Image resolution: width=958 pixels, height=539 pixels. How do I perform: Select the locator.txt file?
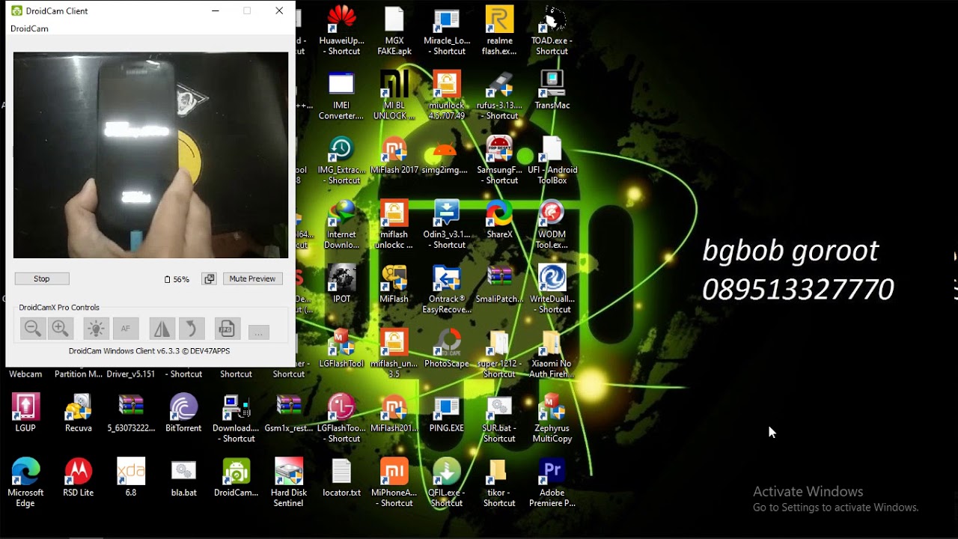point(342,477)
